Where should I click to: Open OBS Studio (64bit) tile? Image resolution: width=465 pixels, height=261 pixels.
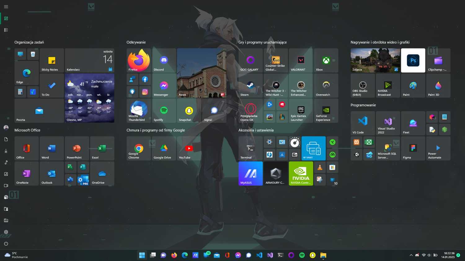pos(362,86)
